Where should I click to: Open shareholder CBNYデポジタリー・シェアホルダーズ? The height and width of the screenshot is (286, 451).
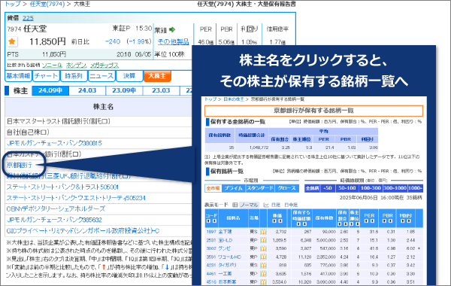[x=56, y=208]
